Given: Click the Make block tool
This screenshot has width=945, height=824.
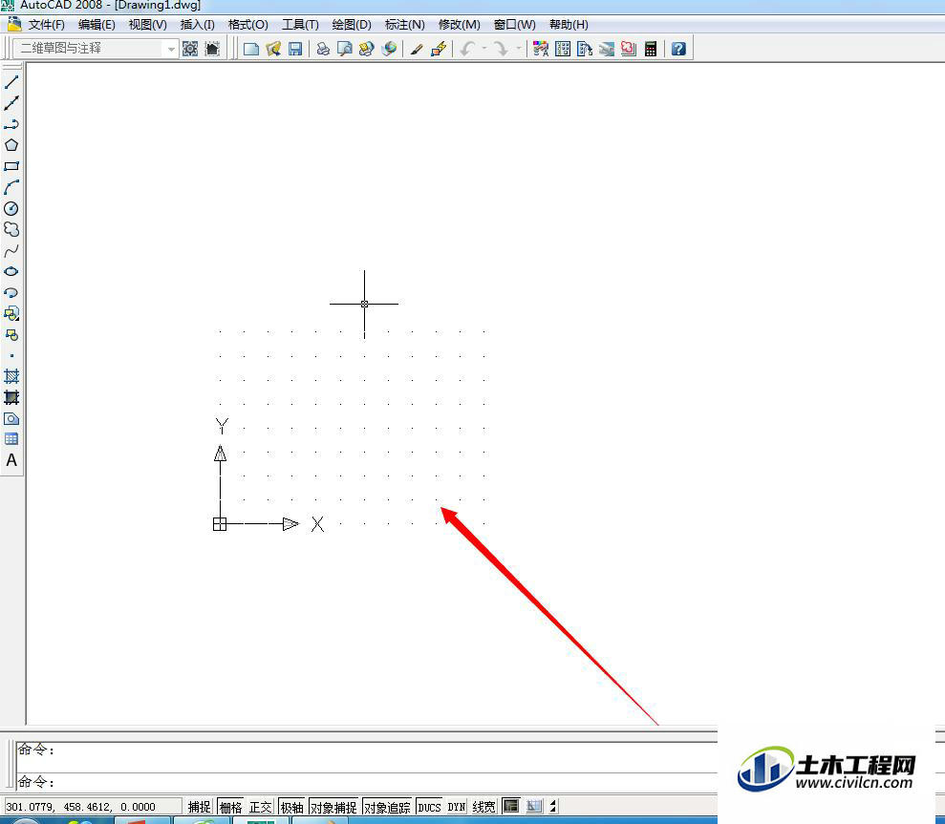Looking at the screenshot, I should tap(11, 334).
